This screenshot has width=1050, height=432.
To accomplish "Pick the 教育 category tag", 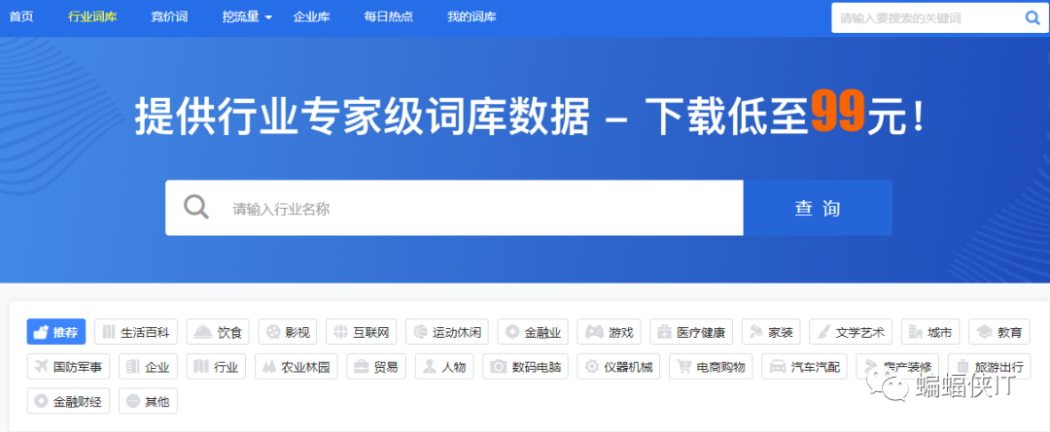I will pyautogui.click(x=999, y=332).
